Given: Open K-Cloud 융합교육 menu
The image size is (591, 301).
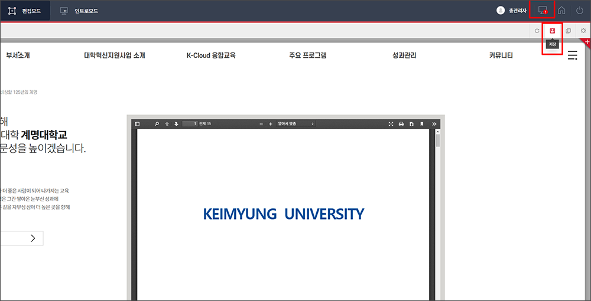Looking at the screenshot, I should tap(211, 55).
